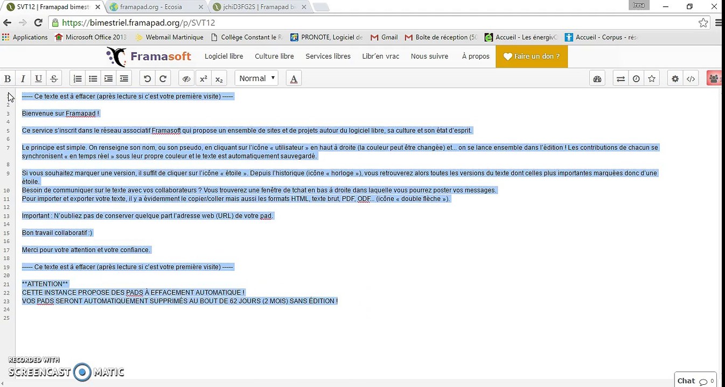Viewport: 725px width, 387px height.
Task: Open Nous suivre menu
Action: tap(429, 56)
